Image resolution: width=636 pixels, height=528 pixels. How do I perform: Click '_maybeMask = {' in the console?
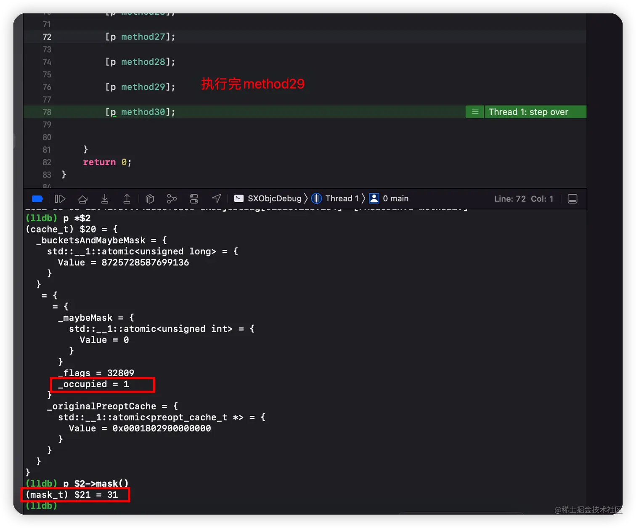click(96, 318)
